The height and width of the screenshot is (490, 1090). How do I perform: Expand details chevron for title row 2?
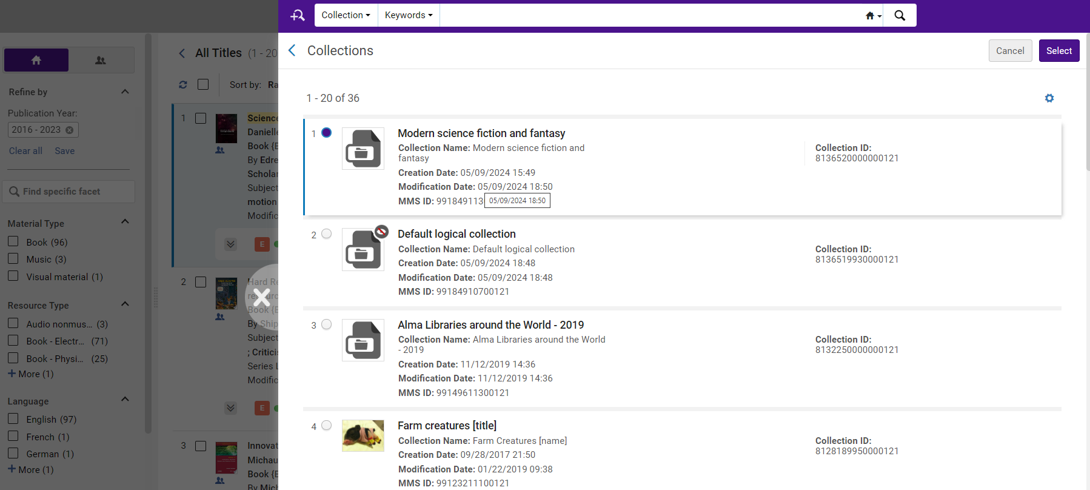tap(231, 408)
